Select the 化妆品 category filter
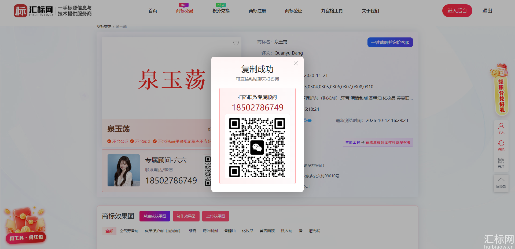515x249 pixels. click(x=248, y=231)
